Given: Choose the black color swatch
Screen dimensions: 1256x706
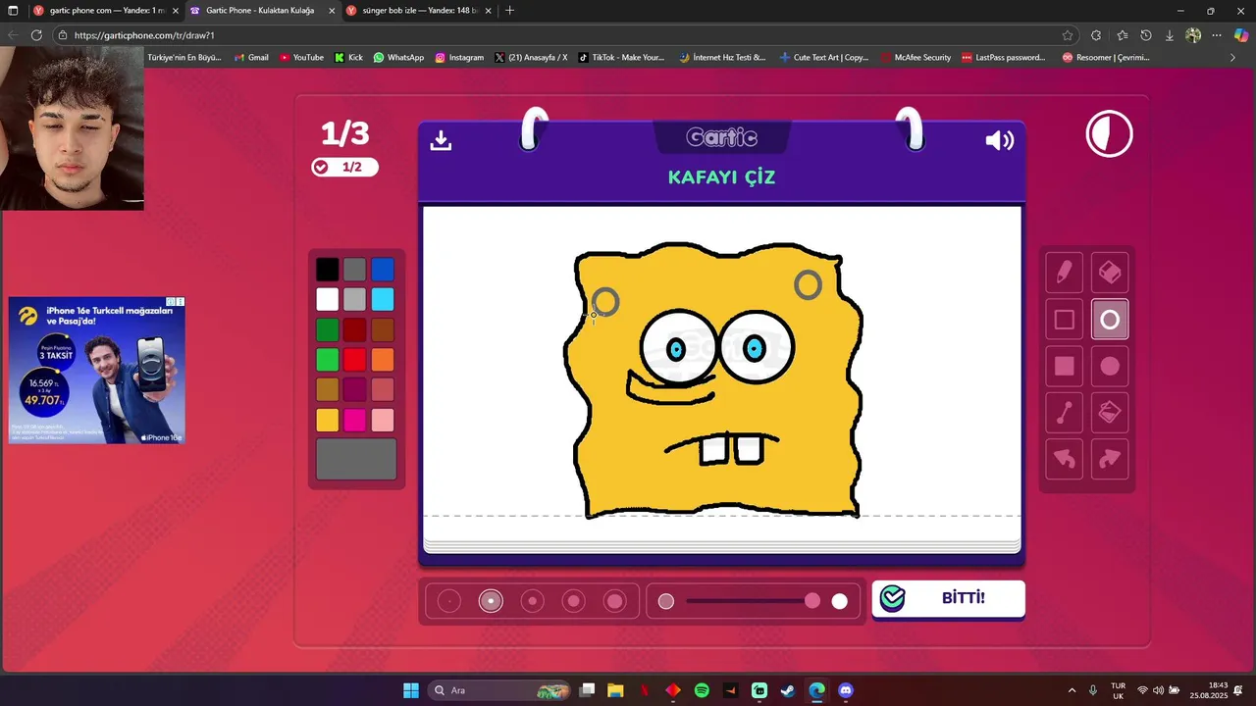Looking at the screenshot, I should click(328, 270).
